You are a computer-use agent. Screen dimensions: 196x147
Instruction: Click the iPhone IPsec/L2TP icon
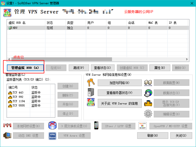pyautogui.click(x=96, y=125)
